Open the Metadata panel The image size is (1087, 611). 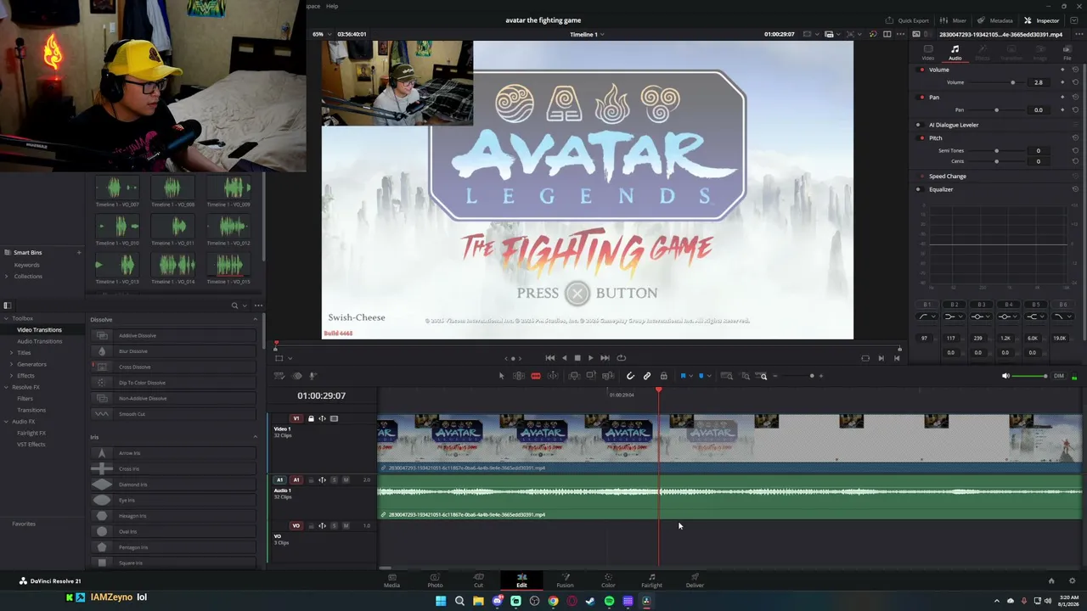(995, 20)
